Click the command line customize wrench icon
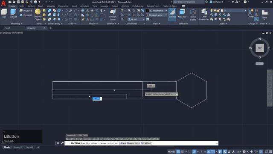The height and width of the screenshot is (154, 273). point(62,143)
